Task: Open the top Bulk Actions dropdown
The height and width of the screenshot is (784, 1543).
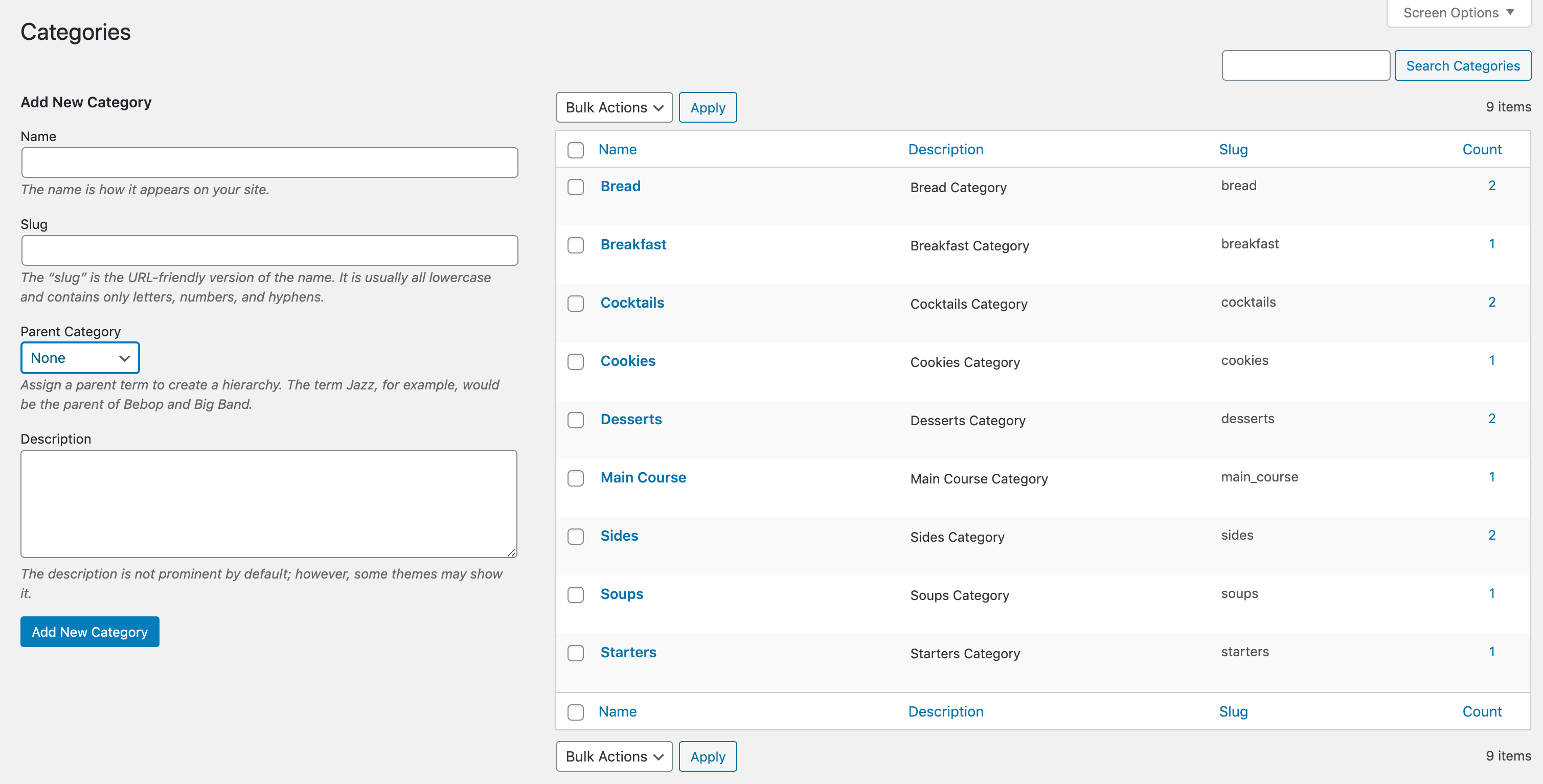Action: coord(614,107)
